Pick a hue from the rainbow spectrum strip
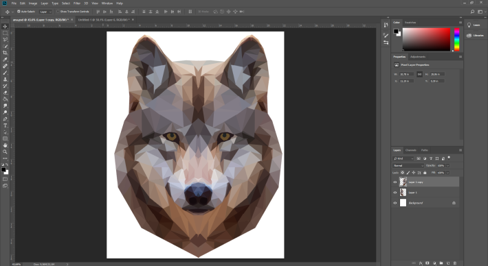Screen dimensions: 488x266 pos(456,39)
